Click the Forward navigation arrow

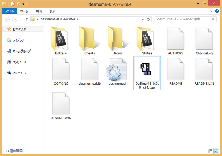tap(15, 19)
